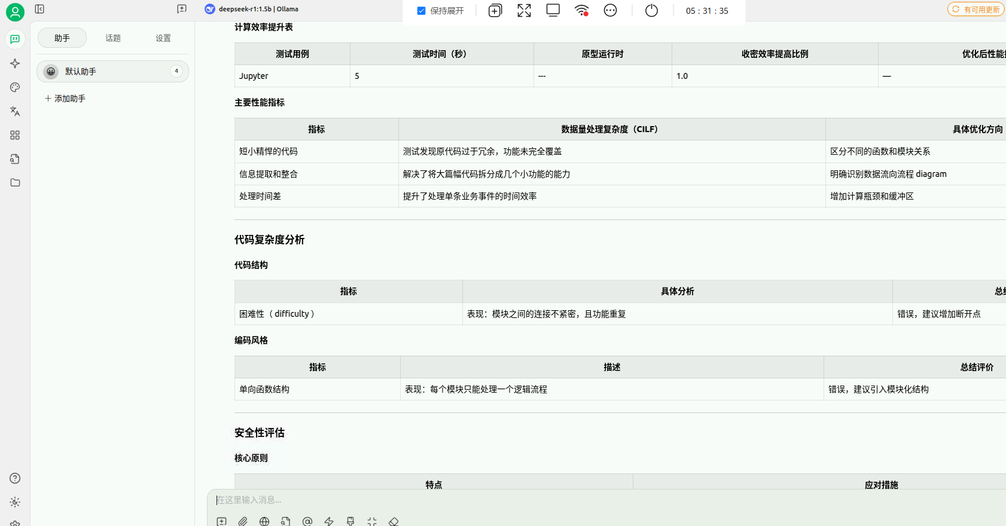The image size is (1006, 526).
Task: Select the 默认助手 assistant
Action: coord(112,72)
